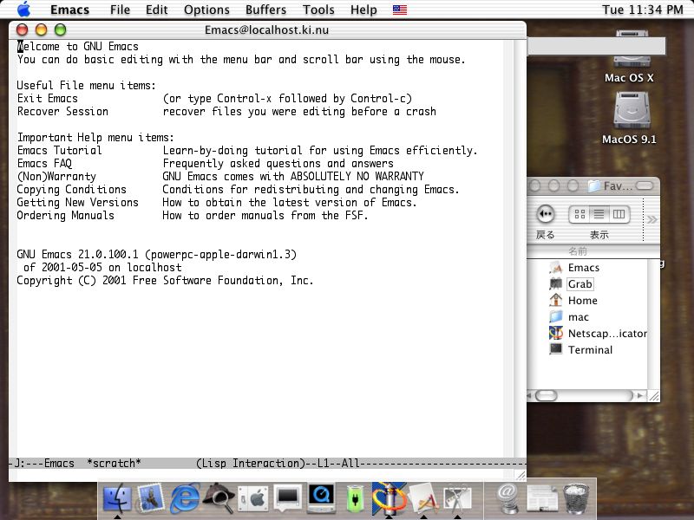Click the "Ordering Manuals" text

click(66, 215)
